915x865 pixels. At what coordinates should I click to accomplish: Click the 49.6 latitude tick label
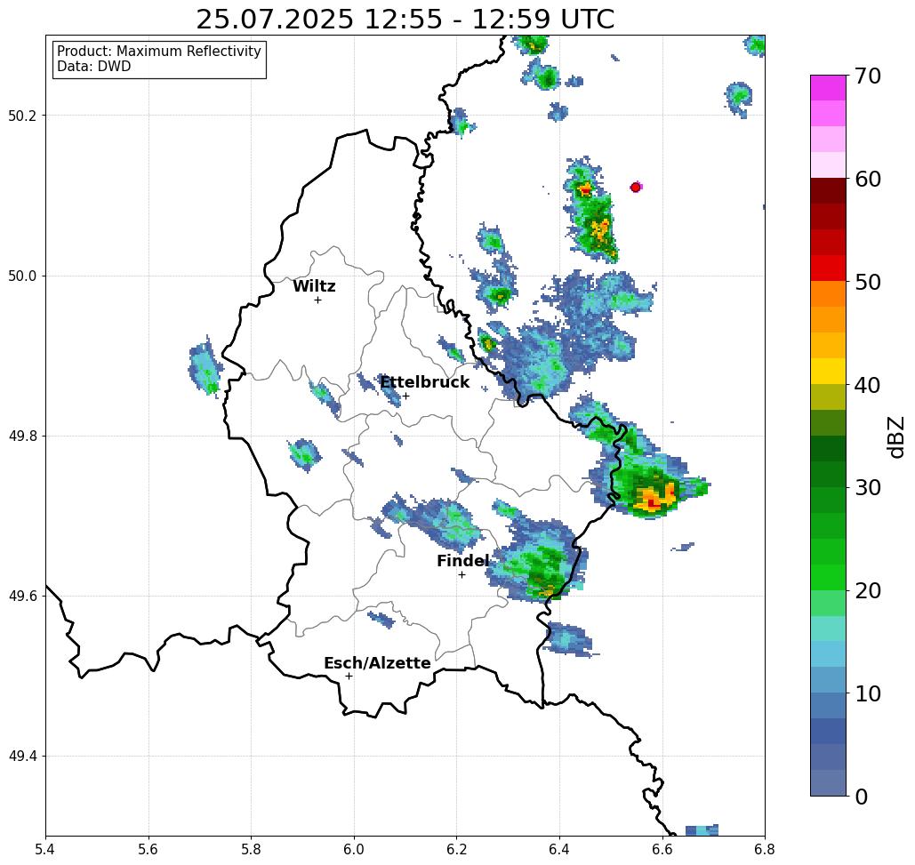tap(22, 597)
